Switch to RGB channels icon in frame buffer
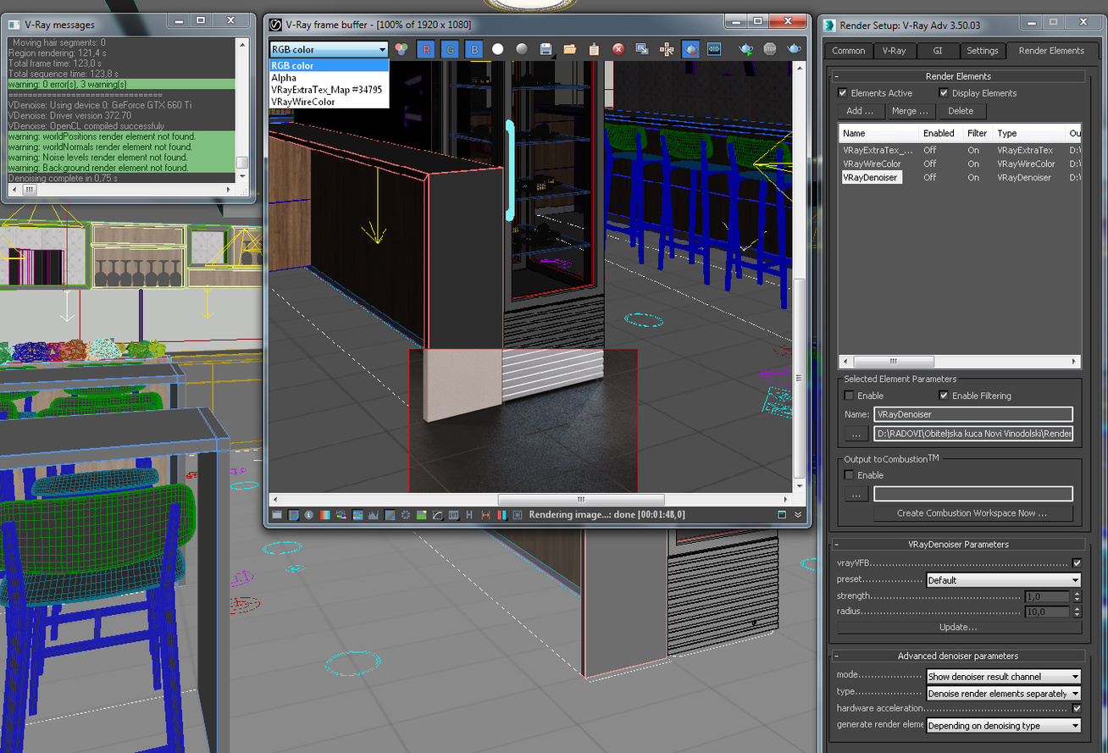Image resolution: width=1108 pixels, height=753 pixels. pyautogui.click(x=402, y=49)
